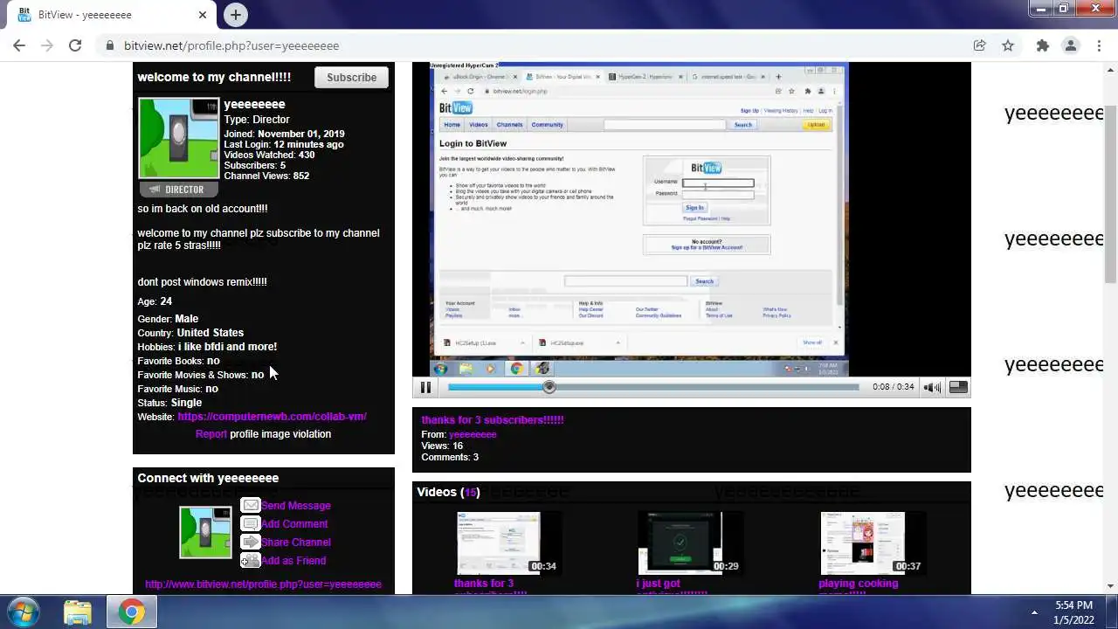1118x629 pixels.
Task: Click Add Comment link
Action: [294, 524]
